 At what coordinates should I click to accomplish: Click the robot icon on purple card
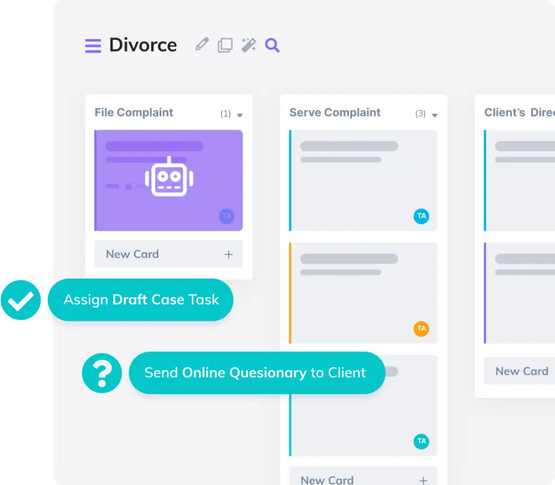[169, 177]
